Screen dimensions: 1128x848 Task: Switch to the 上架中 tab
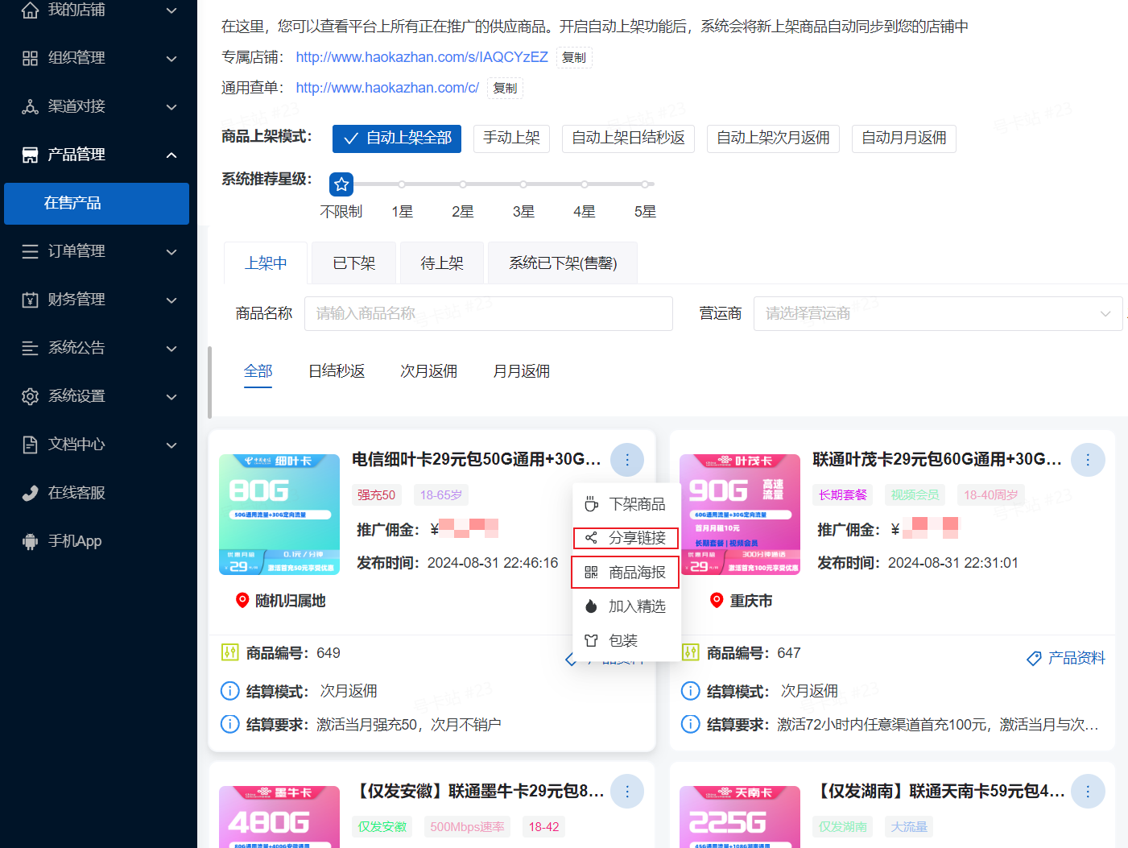click(266, 263)
